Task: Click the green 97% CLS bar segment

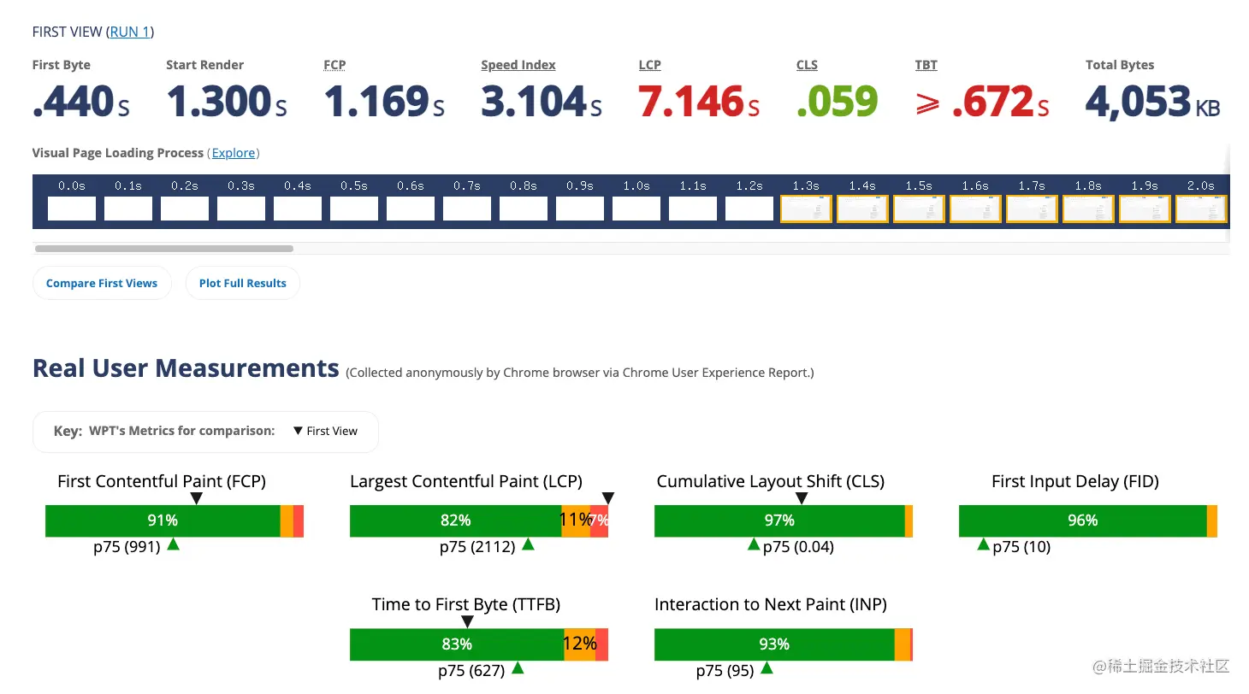Action: [779, 520]
